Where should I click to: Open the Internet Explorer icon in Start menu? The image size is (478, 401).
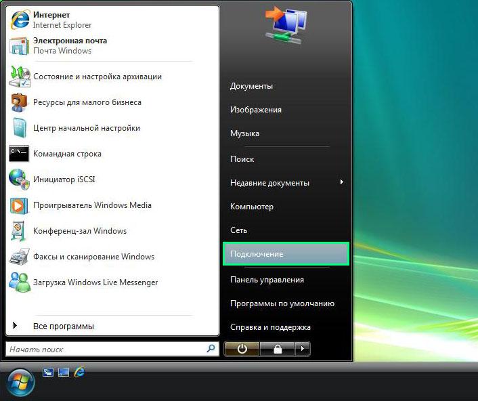click(x=20, y=19)
